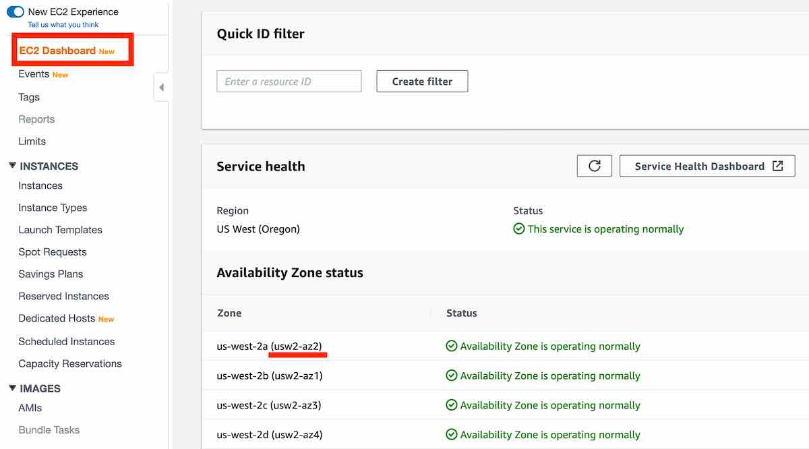Click the 'Tell us what you think' link
This screenshot has width=809, height=449.
pyautogui.click(x=63, y=25)
